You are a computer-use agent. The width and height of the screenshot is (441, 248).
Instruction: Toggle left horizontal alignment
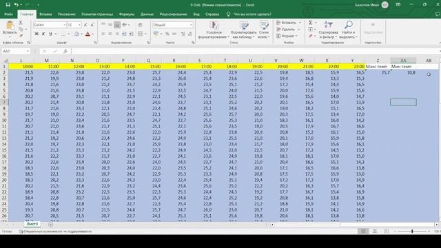(x=103, y=34)
